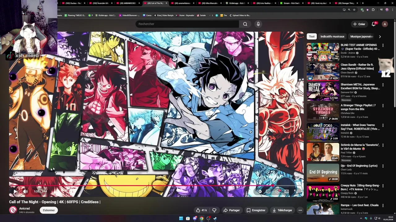Screen dimensions: 396x222
Task: Subscribe with S'abonner button
Action: click(49, 210)
